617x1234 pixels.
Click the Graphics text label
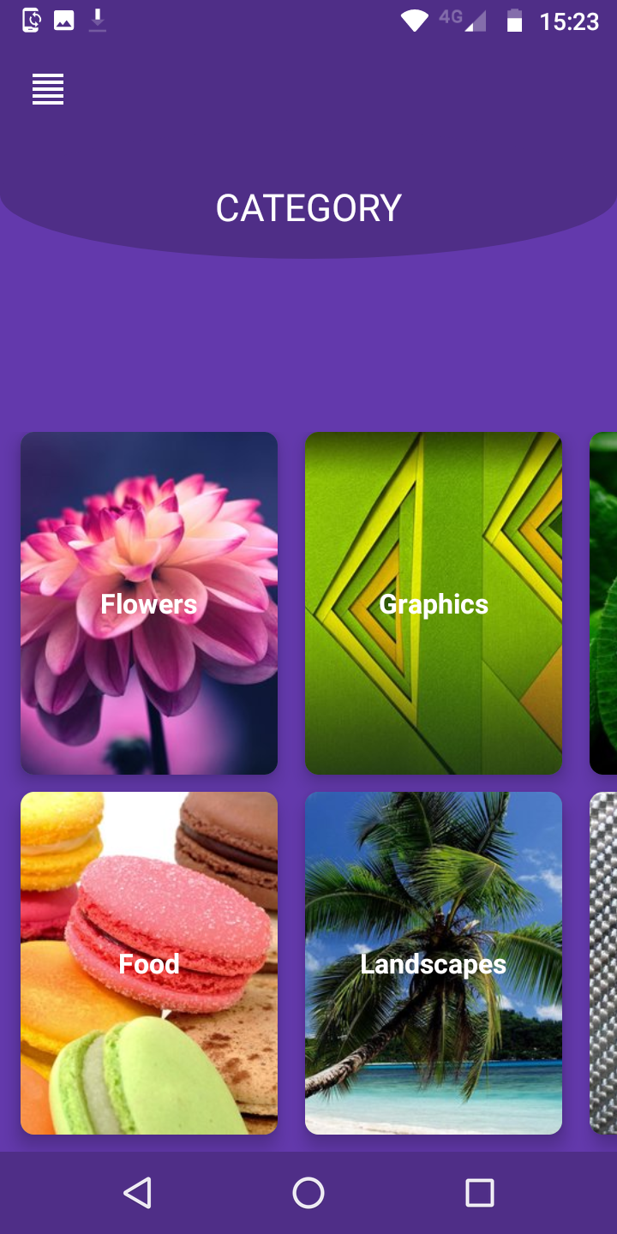(x=434, y=605)
